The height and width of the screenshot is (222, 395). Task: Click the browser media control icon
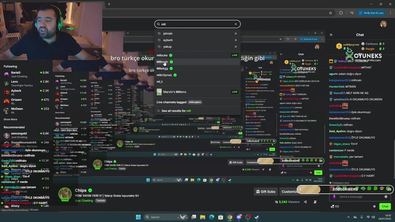[x=352, y=13]
